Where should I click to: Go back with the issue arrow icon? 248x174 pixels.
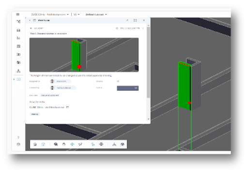click(x=31, y=28)
